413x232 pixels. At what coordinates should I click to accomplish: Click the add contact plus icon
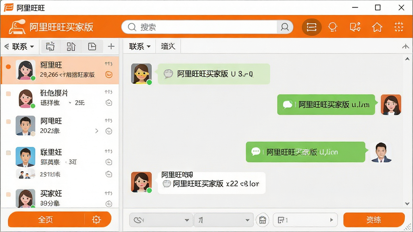click(111, 47)
